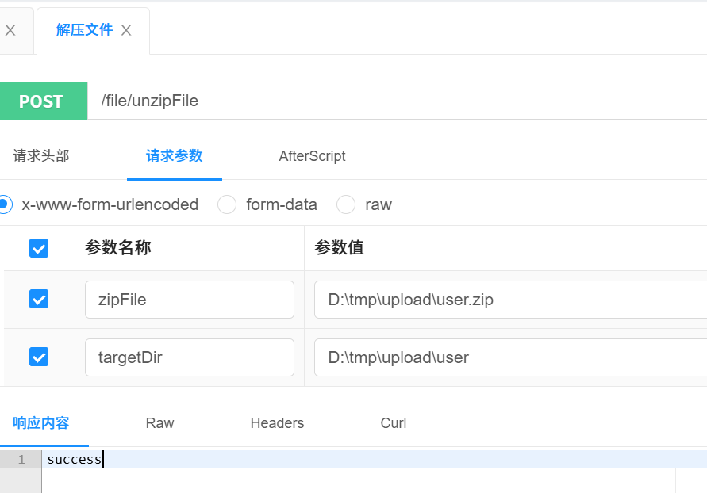Viewport: 707px width, 493px height.
Task: Open the Headers response tab
Action: tap(276, 422)
